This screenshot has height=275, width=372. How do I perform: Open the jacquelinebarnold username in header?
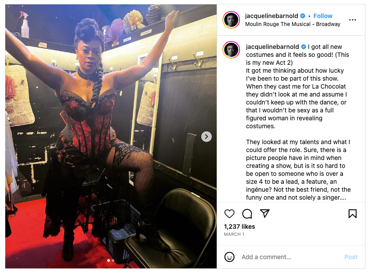click(x=271, y=16)
